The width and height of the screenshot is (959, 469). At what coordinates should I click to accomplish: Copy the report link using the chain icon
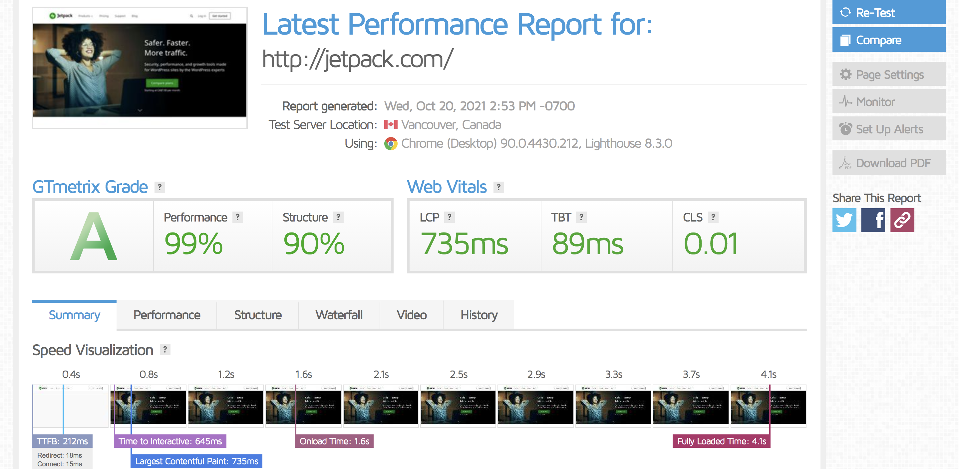pyautogui.click(x=902, y=220)
